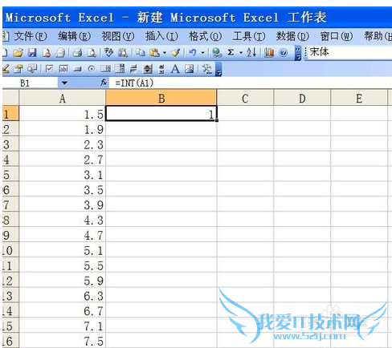
Task: Select column B header
Action: (161, 99)
